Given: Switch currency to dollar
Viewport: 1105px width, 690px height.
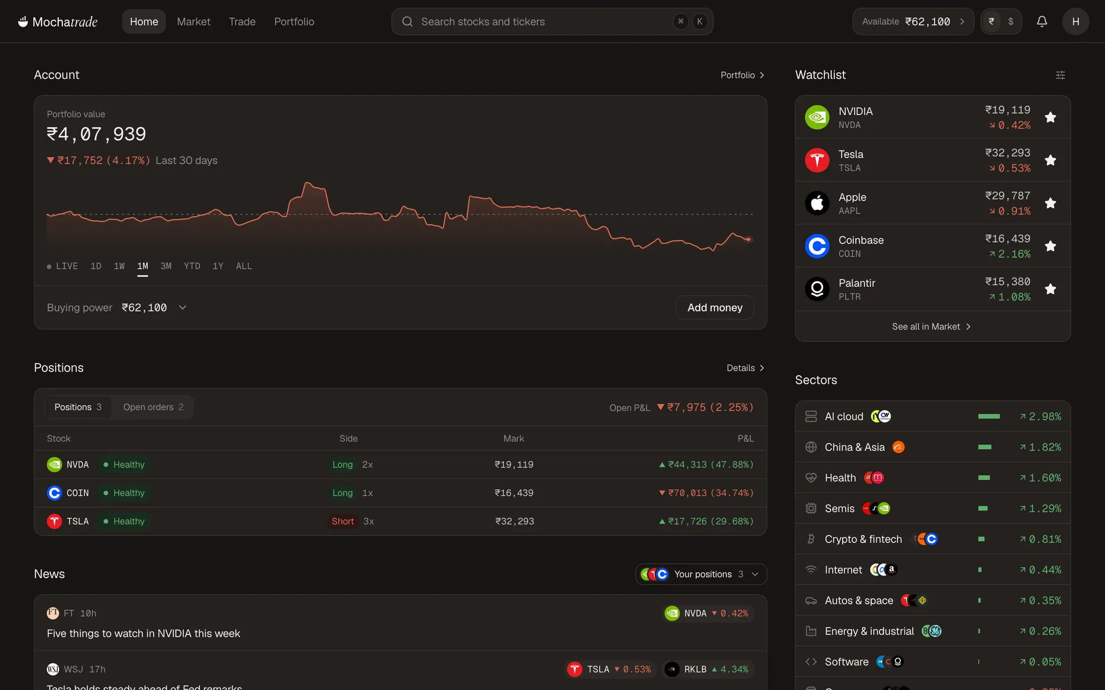Looking at the screenshot, I should (x=1010, y=21).
